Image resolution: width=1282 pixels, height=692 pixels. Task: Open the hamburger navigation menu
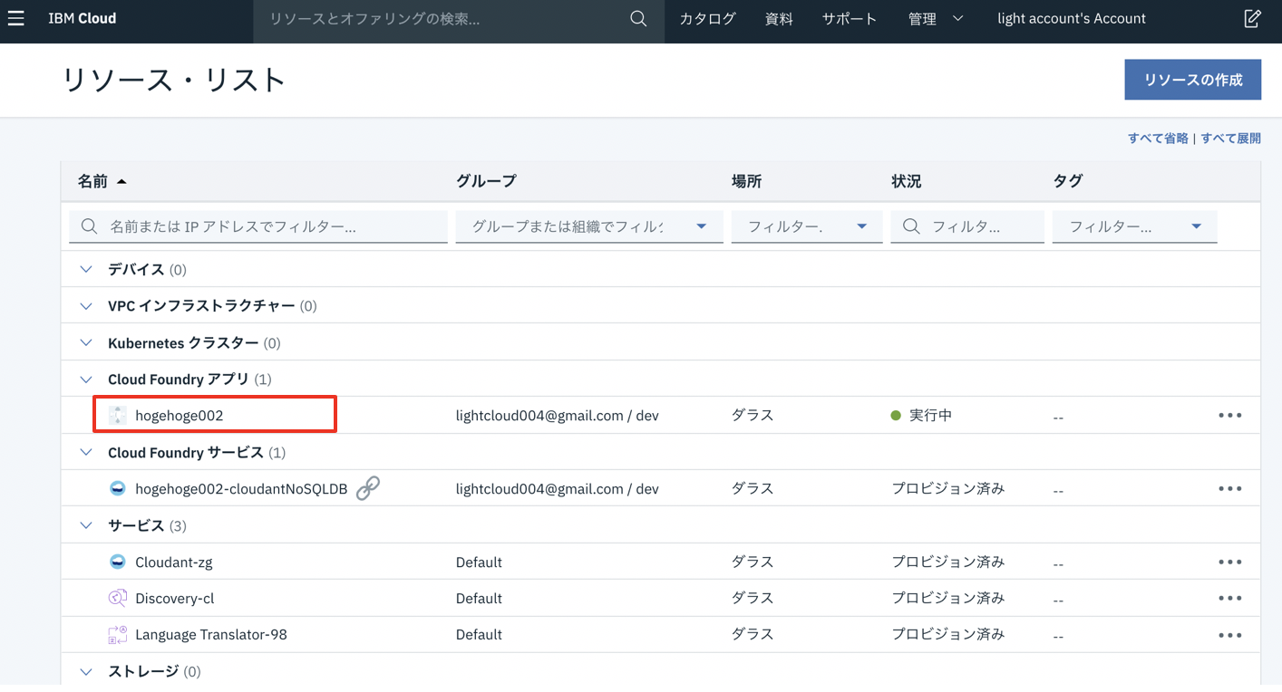point(15,18)
